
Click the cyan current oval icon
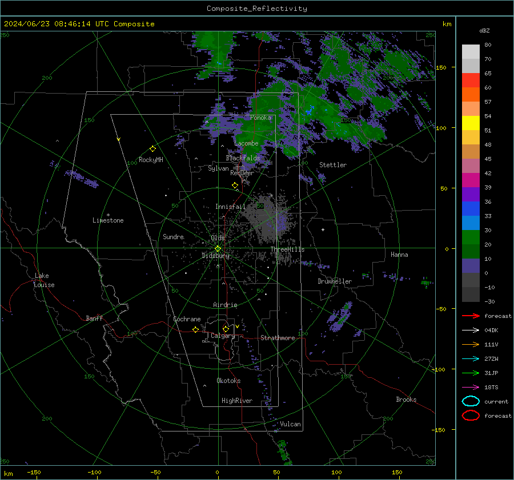pos(471,401)
